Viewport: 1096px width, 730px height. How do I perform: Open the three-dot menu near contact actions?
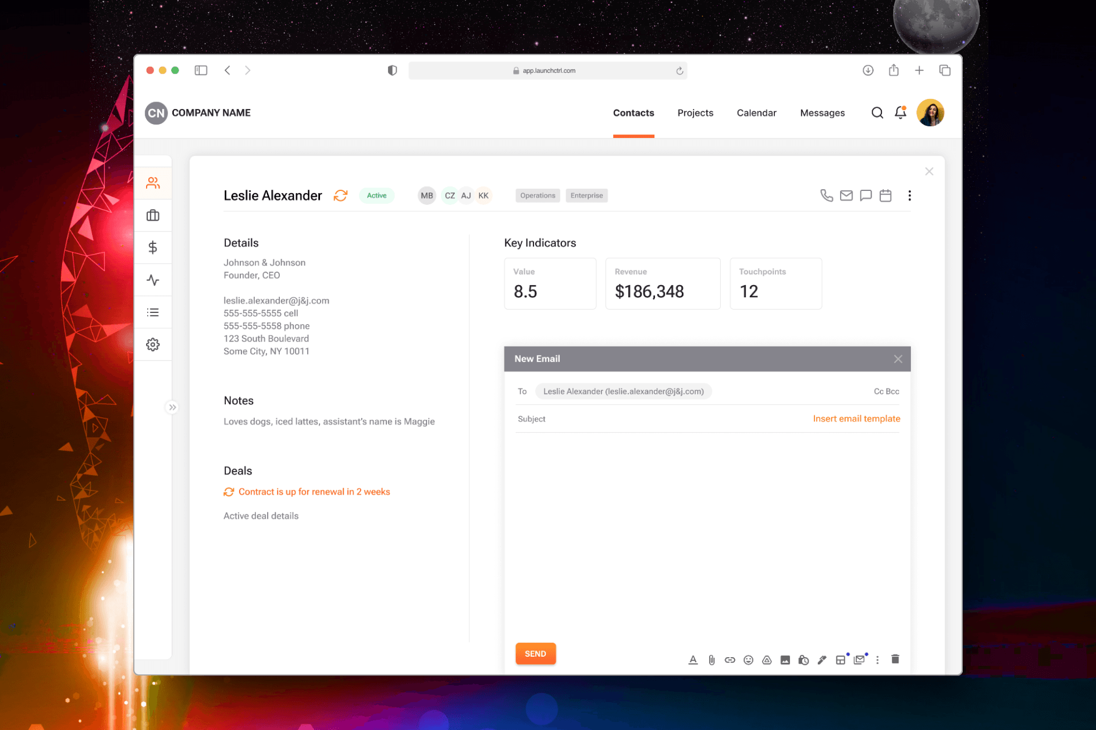click(909, 195)
